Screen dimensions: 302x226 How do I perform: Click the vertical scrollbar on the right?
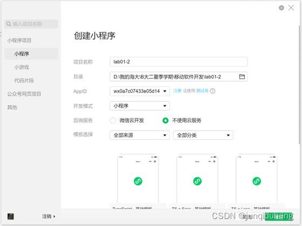tap(299, 84)
